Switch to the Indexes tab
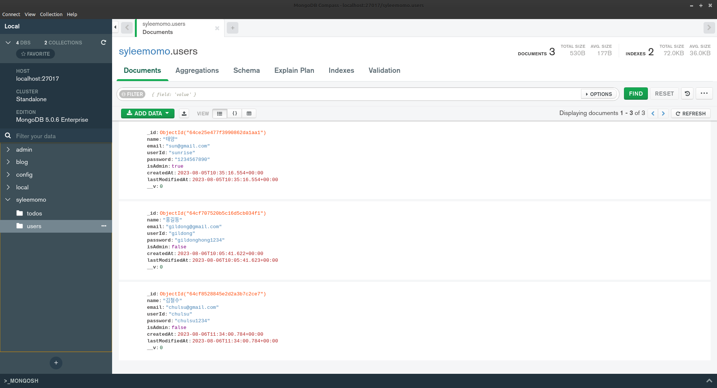 pos(341,71)
